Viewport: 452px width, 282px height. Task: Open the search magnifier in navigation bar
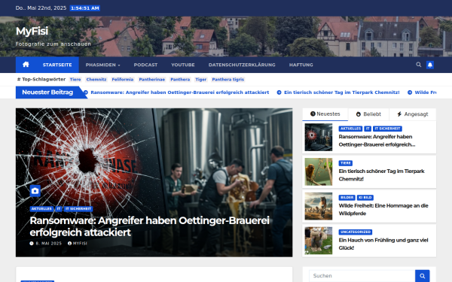(x=419, y=65)
